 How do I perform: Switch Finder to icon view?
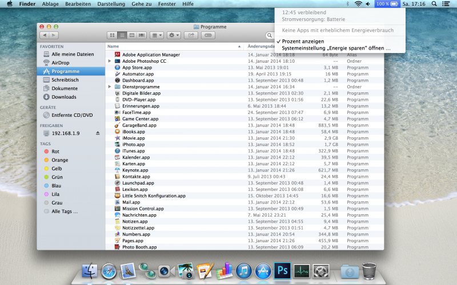click(112, 35)
